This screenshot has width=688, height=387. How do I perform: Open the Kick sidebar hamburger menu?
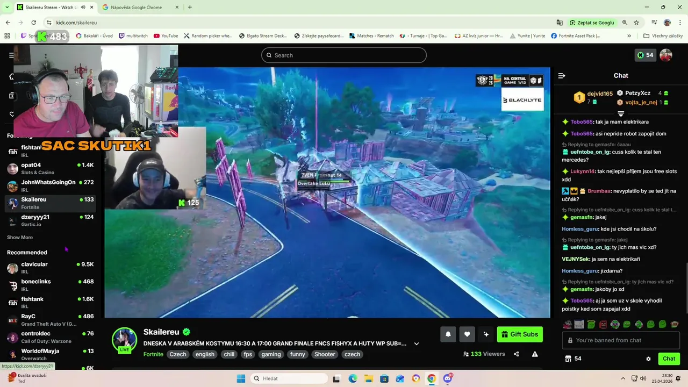coord(11,55)
